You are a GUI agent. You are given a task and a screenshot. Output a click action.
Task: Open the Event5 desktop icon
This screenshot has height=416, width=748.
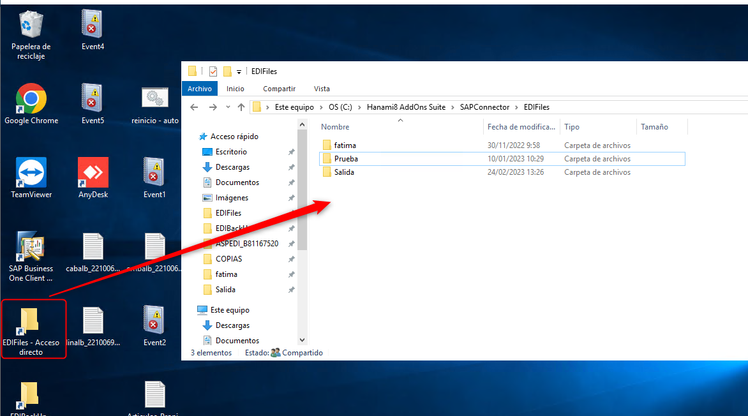click(93, 104)
